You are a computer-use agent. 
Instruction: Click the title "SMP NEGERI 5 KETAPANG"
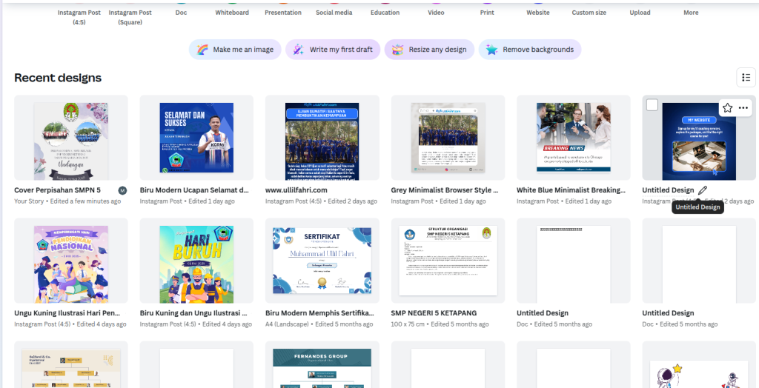pyautogui.click(x=434, y=313)
